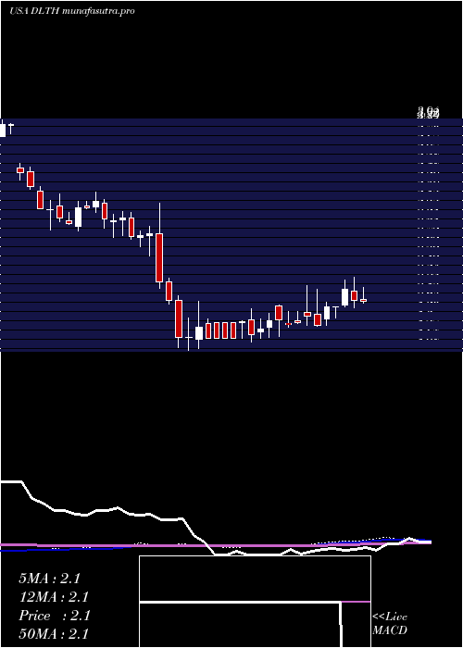Click the "50MA : 2.1" reading
Screen dimensions: 463x648
pos(54,634)
